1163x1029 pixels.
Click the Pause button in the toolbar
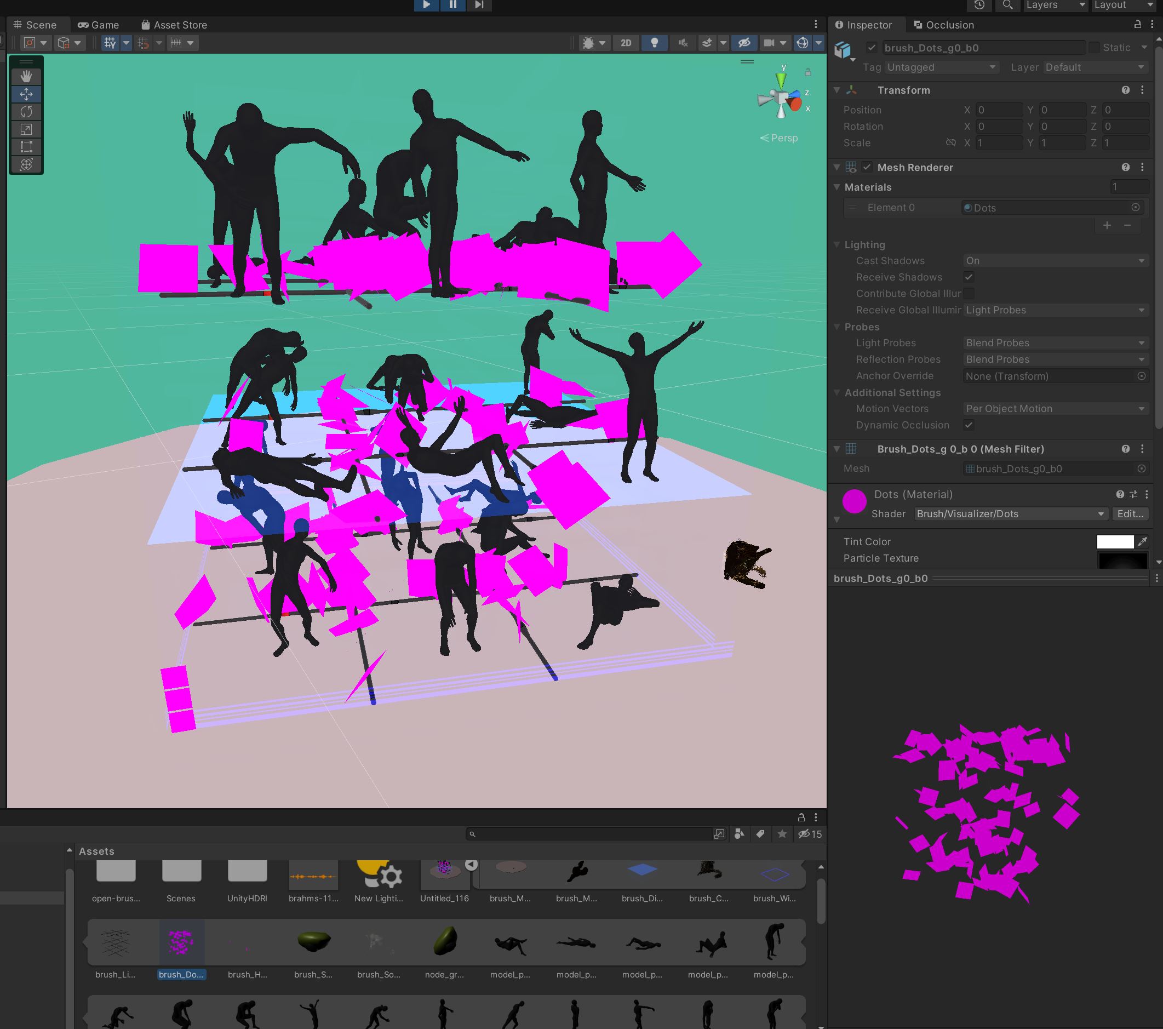click(x=453, y=5)
